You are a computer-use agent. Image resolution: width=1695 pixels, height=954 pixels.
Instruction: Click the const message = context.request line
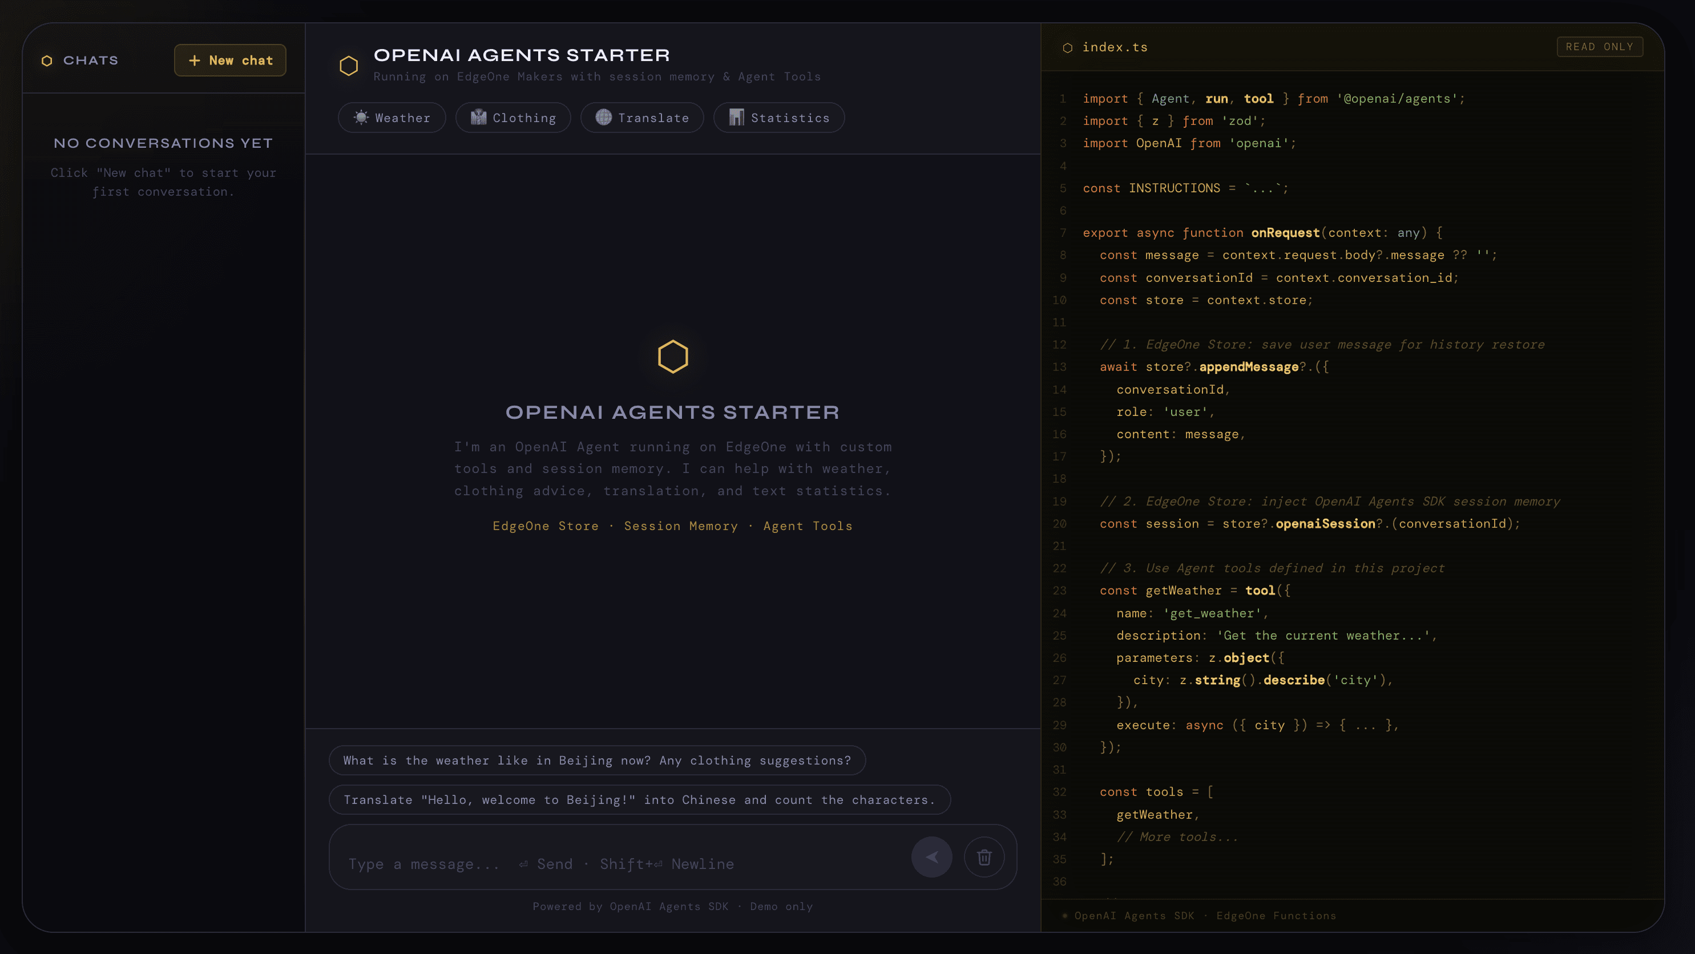coord(1298,255)
